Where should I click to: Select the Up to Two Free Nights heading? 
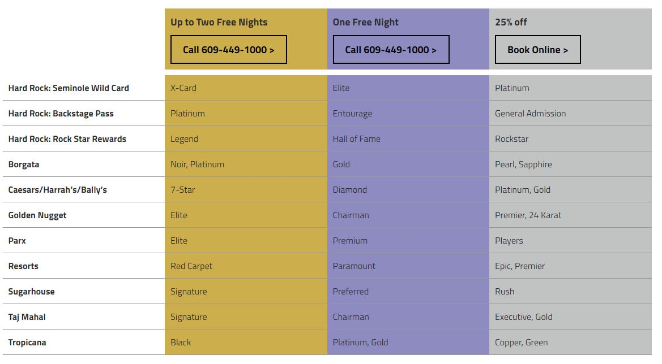pyautogui.click(x=219, y=23)
